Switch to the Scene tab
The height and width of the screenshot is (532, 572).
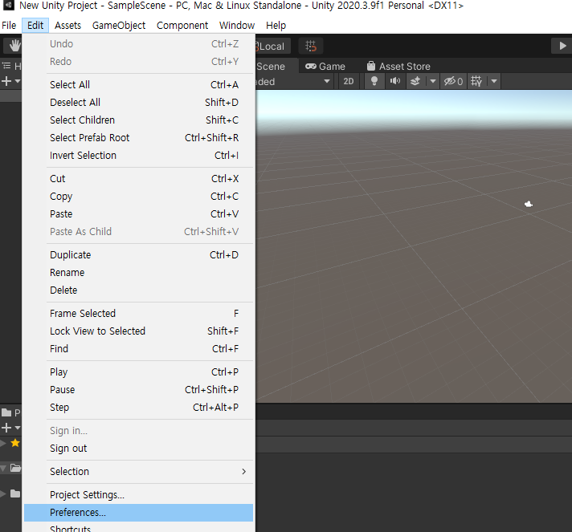[271, 67]
